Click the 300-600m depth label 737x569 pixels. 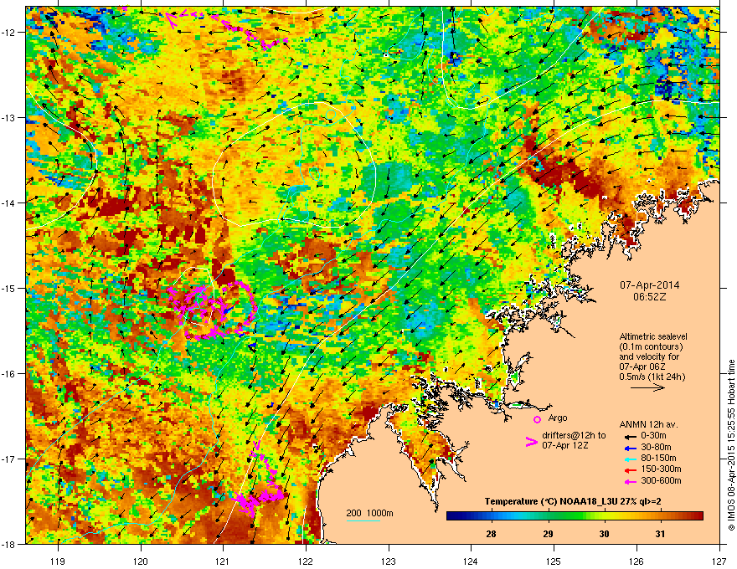(x=661, y=480)
